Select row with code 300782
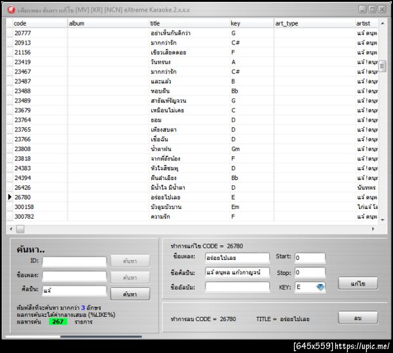 point(192,217)
